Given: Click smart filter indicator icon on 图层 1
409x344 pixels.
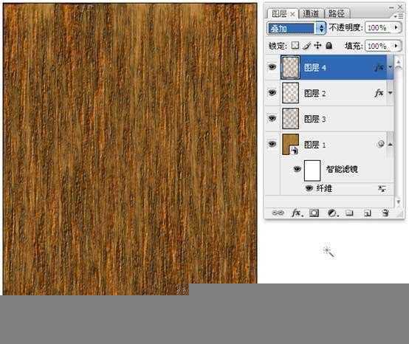Looking at the screenshot, I should [381, 144].
